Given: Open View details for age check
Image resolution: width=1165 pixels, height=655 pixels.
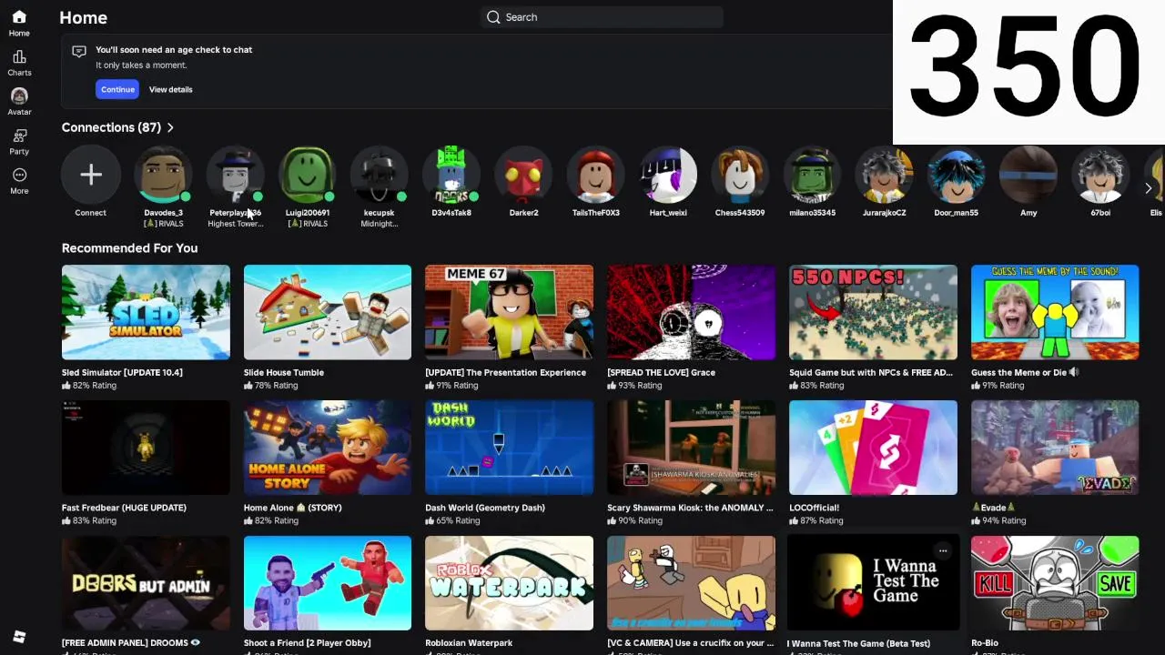Looking at the screenshot, I should (171, 89).
